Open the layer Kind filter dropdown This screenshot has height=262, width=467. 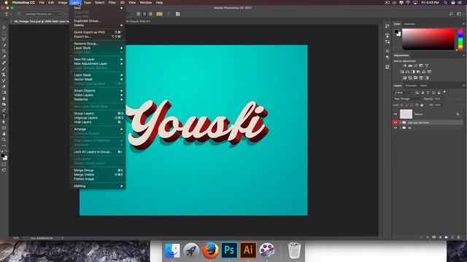pos(404,92)
